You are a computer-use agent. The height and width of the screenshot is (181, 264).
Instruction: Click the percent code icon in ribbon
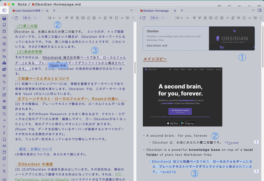pos(4,37)
